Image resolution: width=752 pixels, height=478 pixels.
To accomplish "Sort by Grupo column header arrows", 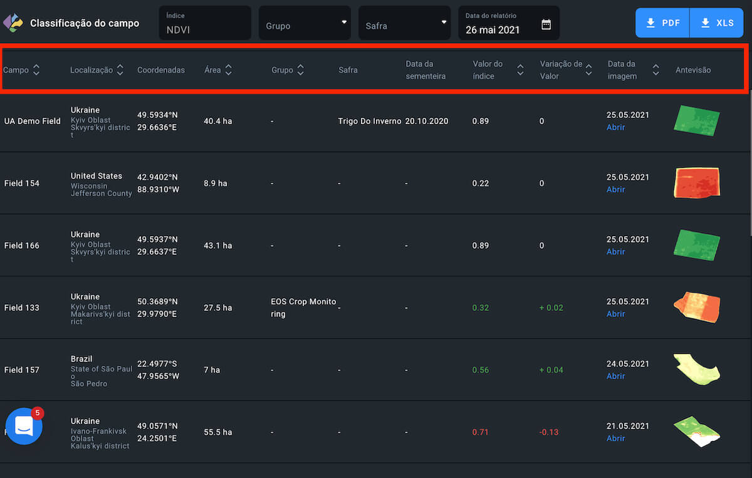I will click(x=300, y=70).
